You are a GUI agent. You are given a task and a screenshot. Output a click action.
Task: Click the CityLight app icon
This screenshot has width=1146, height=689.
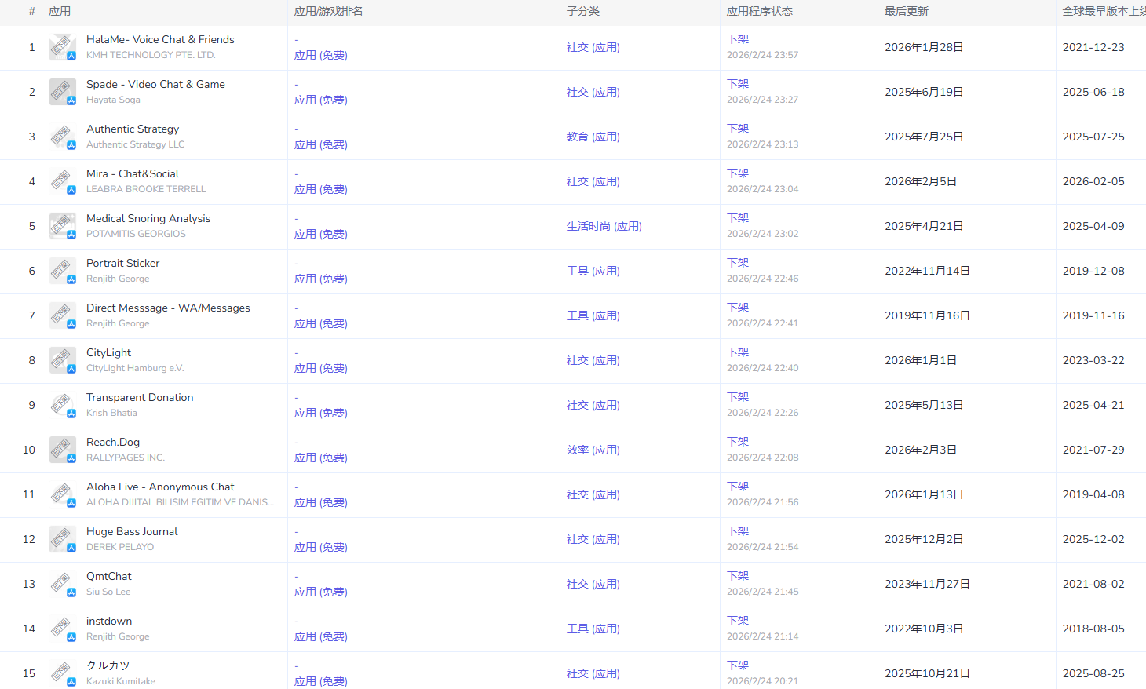click(x=63, y=360)
